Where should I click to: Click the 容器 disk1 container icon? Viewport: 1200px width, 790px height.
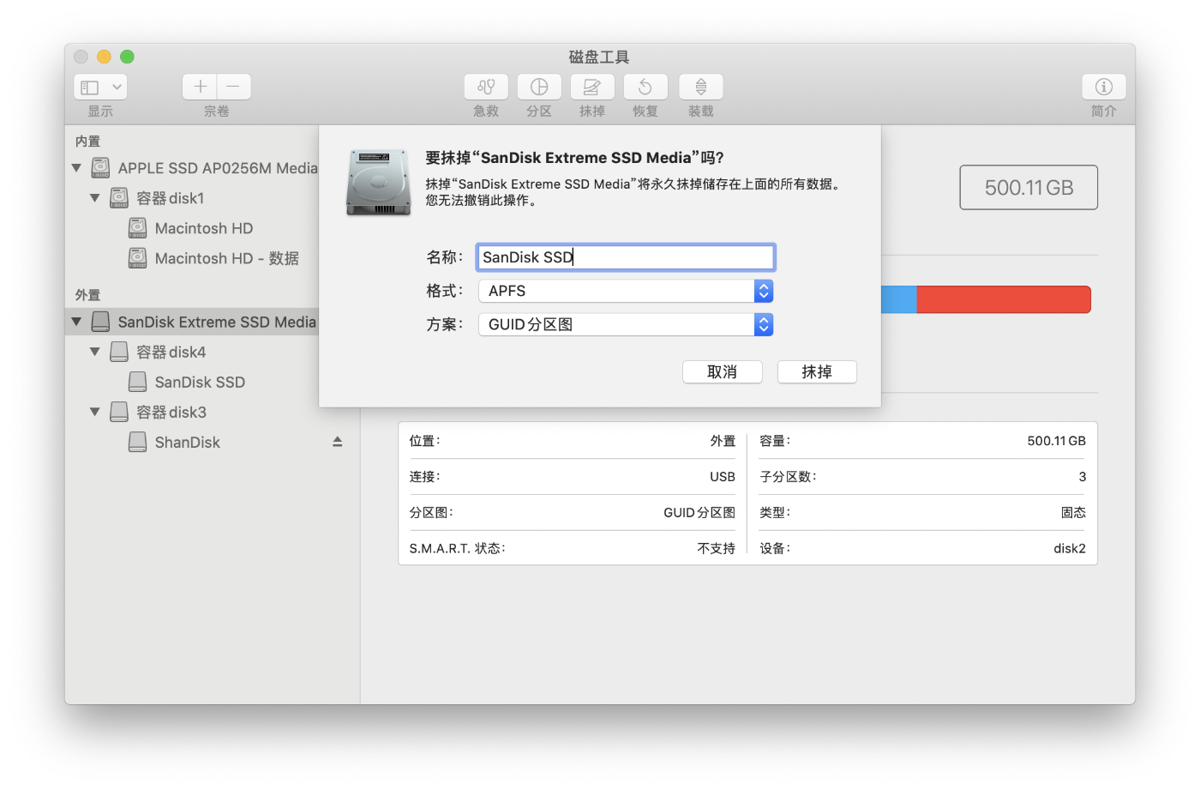(x=119, y=198)
